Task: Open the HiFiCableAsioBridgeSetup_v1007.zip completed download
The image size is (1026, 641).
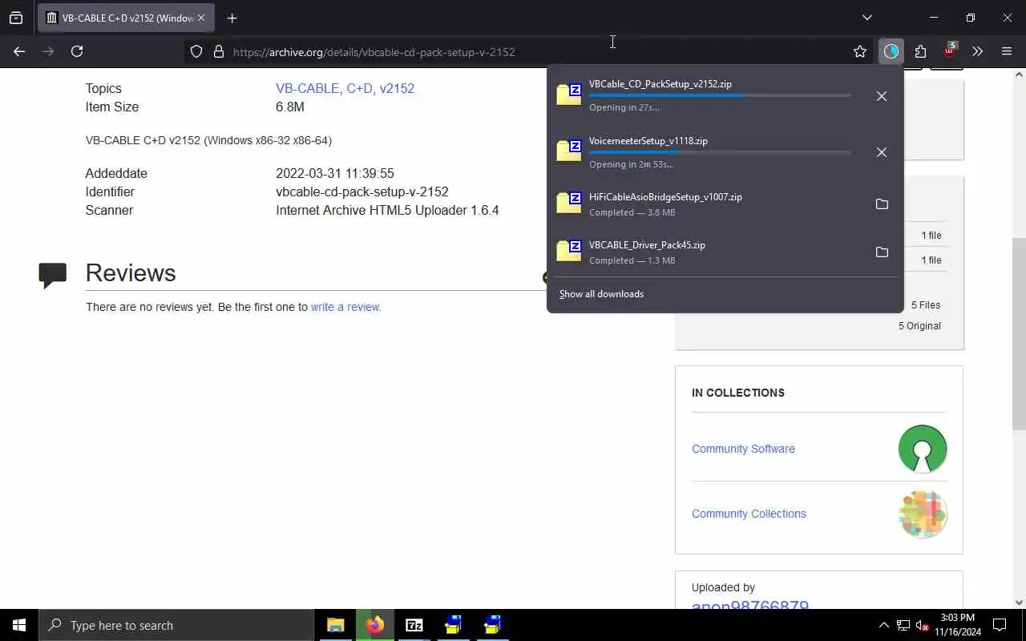Action: (x=706, y=204)
